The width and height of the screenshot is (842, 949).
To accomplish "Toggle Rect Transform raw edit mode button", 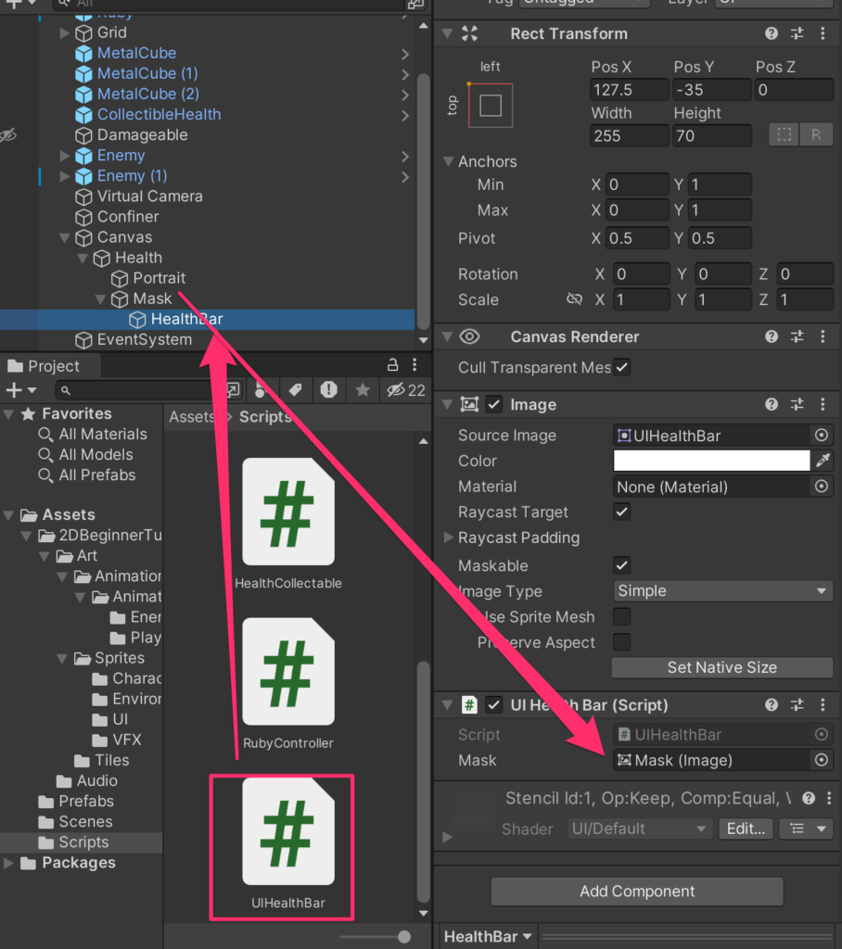I will tap(816, 134).
